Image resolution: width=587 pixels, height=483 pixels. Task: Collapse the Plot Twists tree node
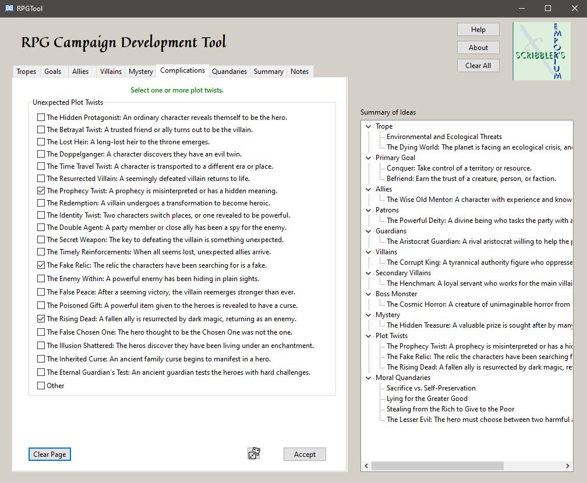(x=369, y=336)
